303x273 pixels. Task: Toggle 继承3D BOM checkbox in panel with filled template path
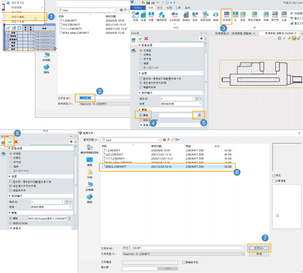point(11,223)
